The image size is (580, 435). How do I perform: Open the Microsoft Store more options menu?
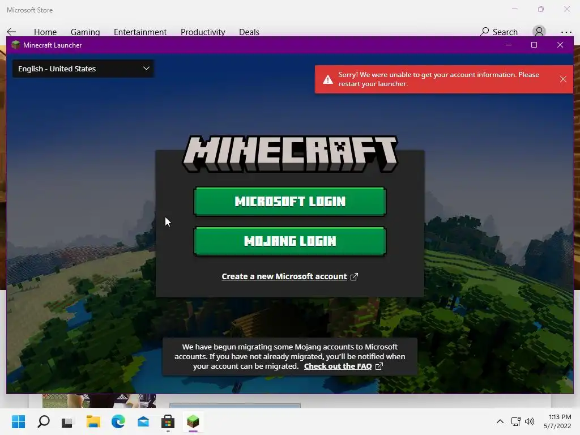point(566,32)
